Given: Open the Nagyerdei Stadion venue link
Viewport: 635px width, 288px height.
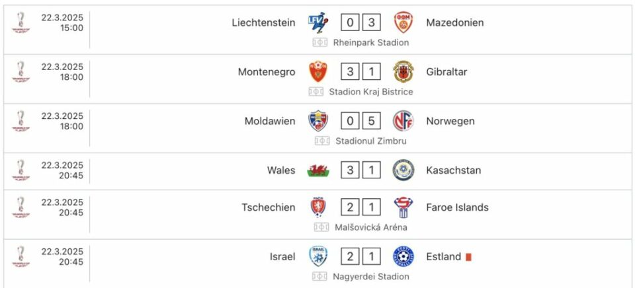Looking at the screenshot, I should 370,277.
